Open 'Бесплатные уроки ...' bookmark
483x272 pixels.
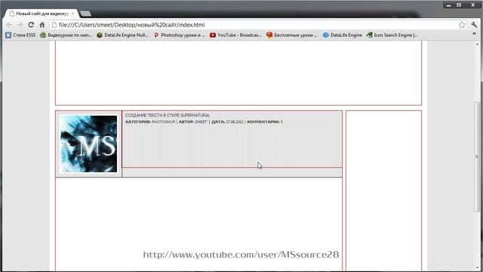(x=292, y=36)
